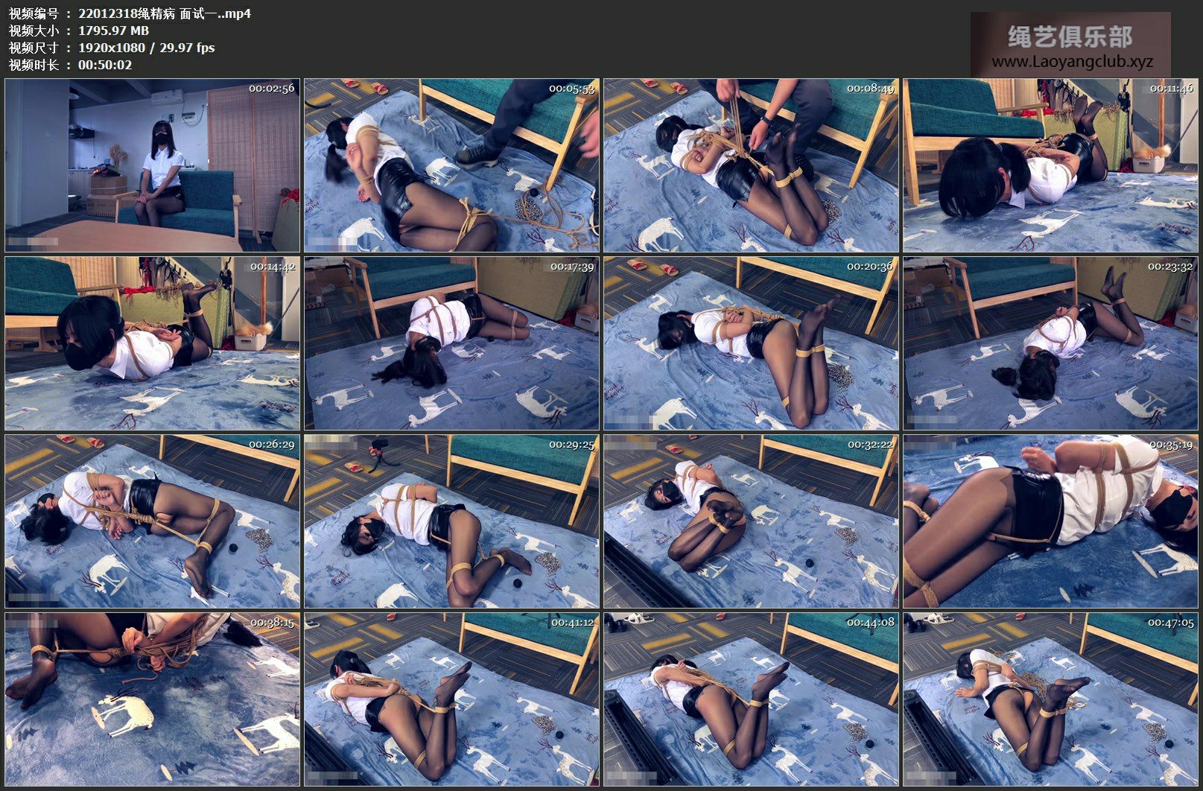
Task: Select the frame marked 00:23:32
Action: 1050,343
